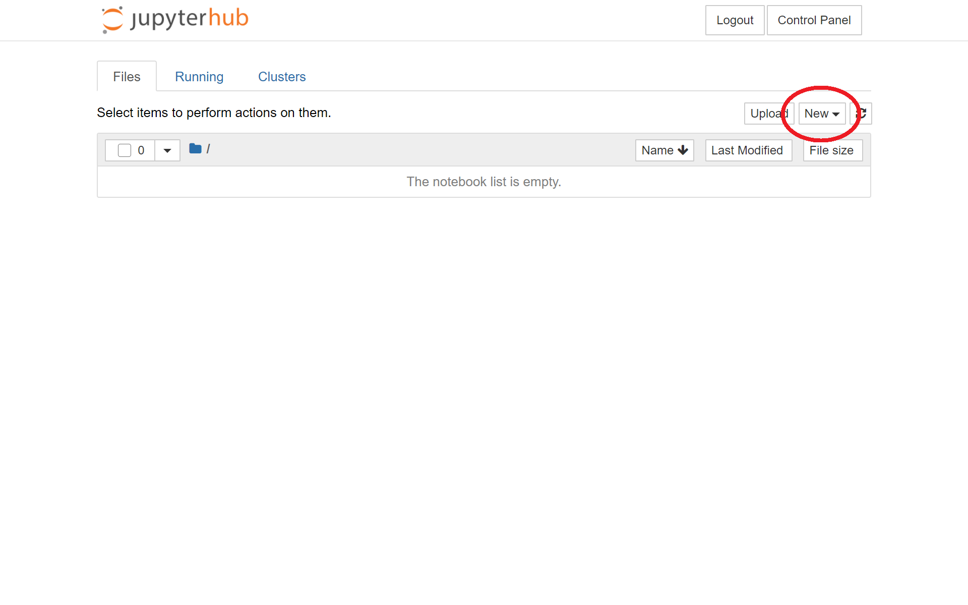This screenshot has width=968, height=605.
Task: Switch to the Clusters tab
Action: [x=281, y=76]
